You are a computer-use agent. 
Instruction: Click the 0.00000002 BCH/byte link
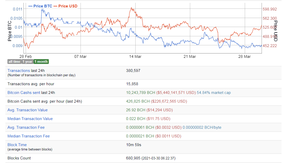click(x=202, y=127)
